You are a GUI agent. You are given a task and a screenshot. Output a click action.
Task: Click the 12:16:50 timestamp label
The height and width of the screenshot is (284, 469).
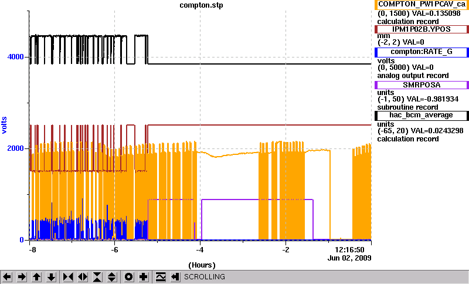click(x=349, y=249)
